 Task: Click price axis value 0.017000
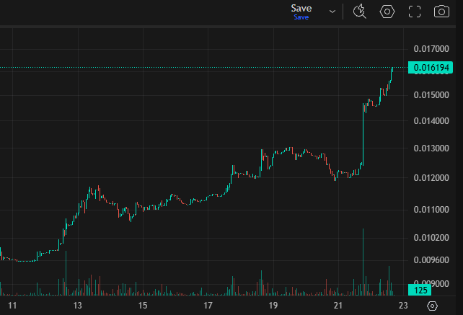click(x=431, y=49)
